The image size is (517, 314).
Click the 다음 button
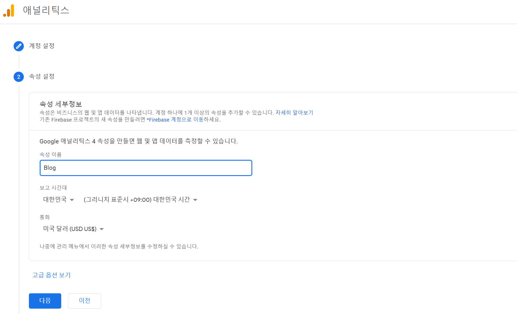pyautogui.click(x=45, y=301)
